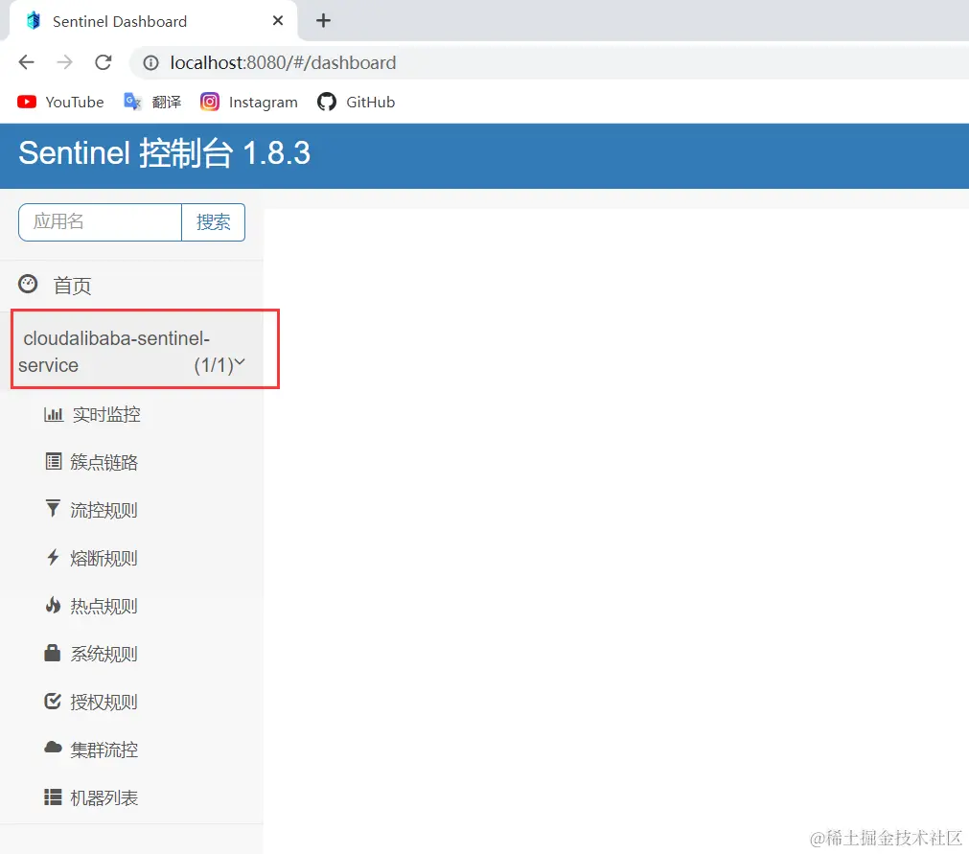Click the dashboard icon beside 首页
969x854 pixels.
pos(28,285)
